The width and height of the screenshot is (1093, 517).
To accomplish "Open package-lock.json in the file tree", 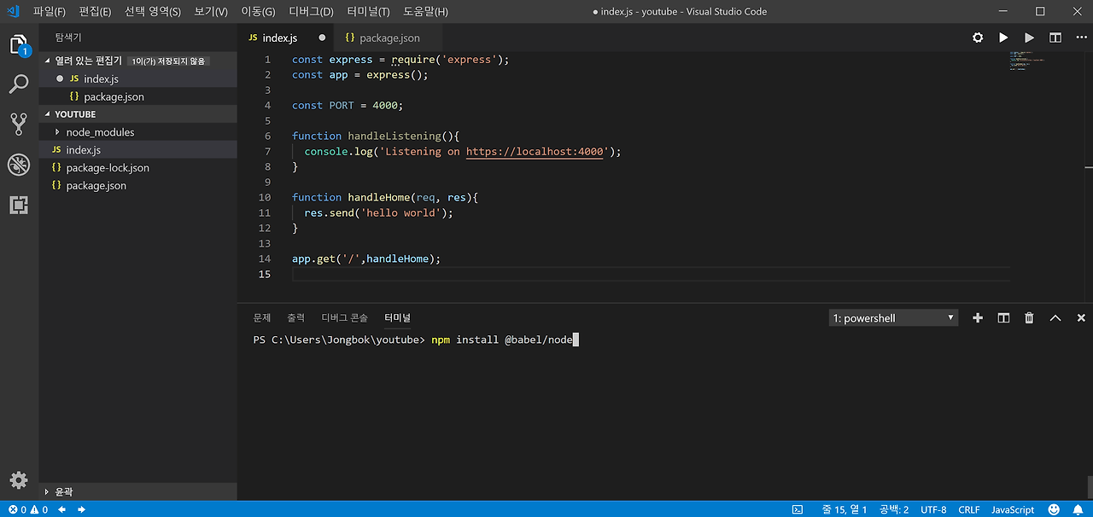I will point(108,168).
